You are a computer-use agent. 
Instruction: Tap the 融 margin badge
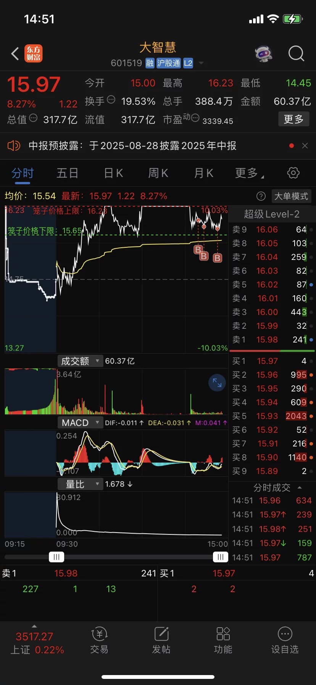(x=150, y=63)
